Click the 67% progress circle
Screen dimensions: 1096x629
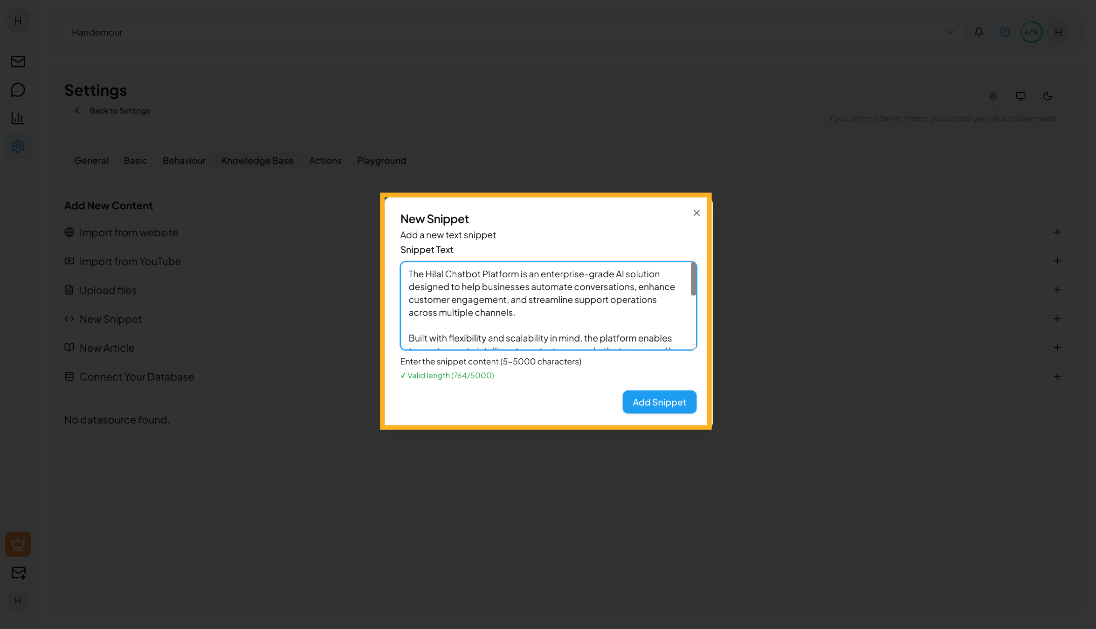(1031, 32)
